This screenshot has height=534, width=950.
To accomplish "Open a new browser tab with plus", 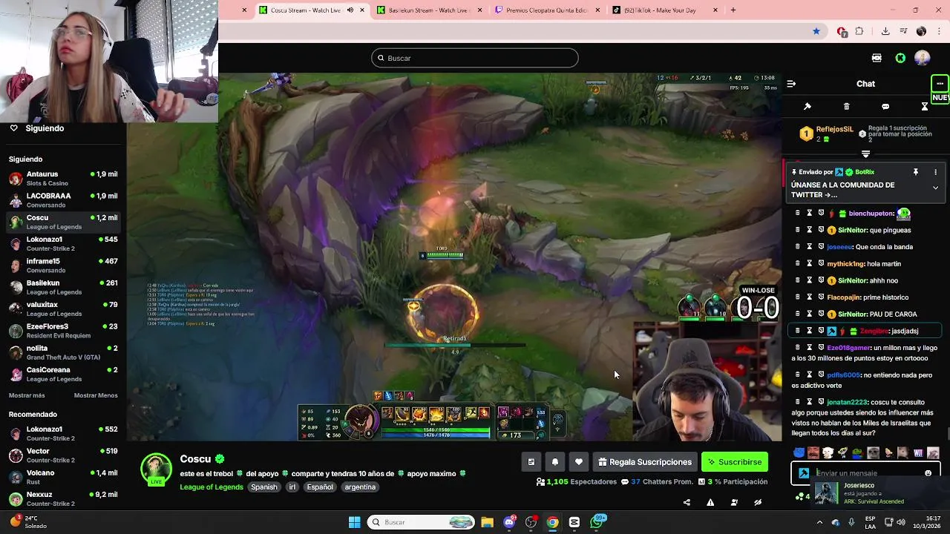I will pyautogui.click(x=733, y=10).
